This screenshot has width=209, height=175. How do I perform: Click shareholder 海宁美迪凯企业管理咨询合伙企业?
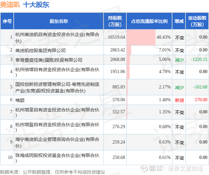[x=57, y=142]
